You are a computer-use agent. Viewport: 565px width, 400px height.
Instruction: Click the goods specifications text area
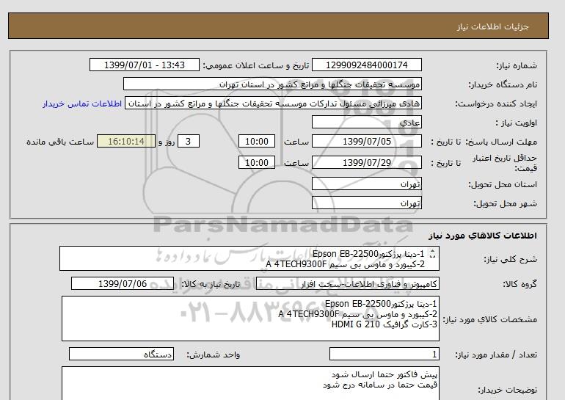250,319
